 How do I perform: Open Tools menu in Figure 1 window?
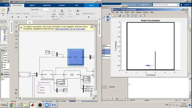pos(133,12)
